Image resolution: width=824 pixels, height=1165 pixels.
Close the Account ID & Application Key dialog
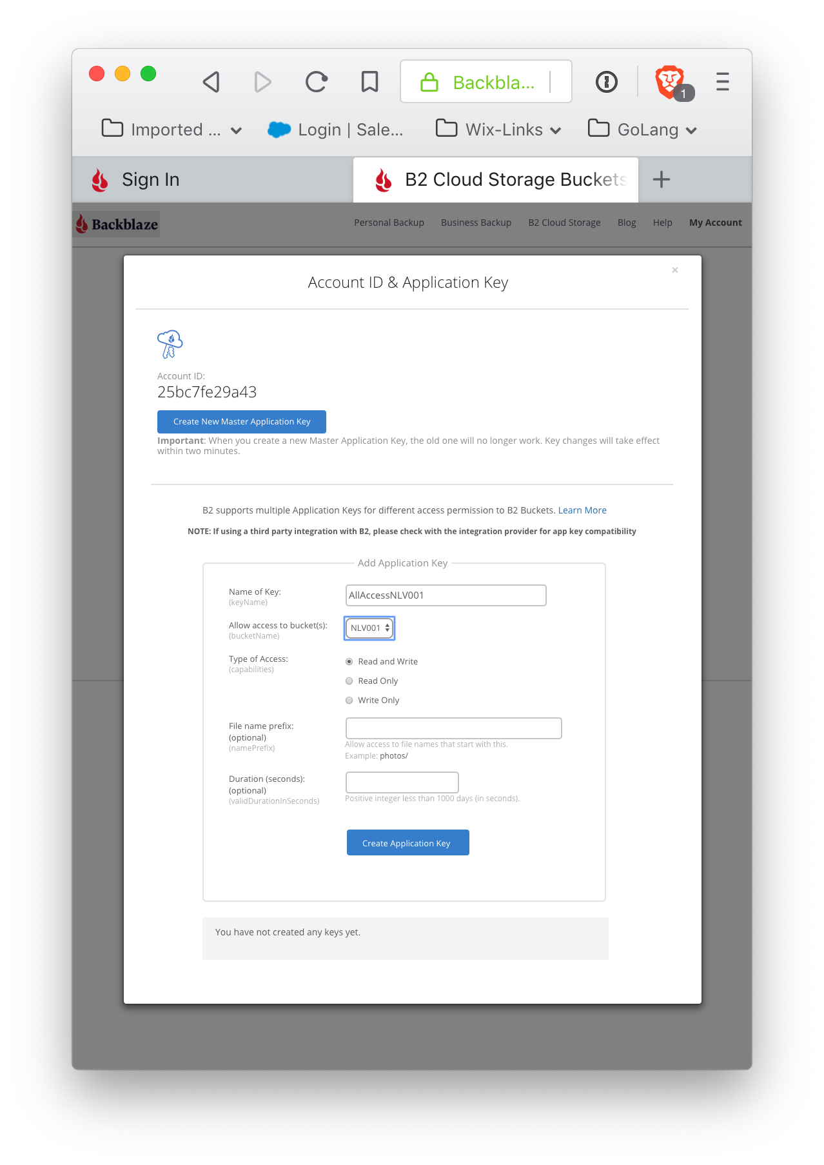[675, 270]
